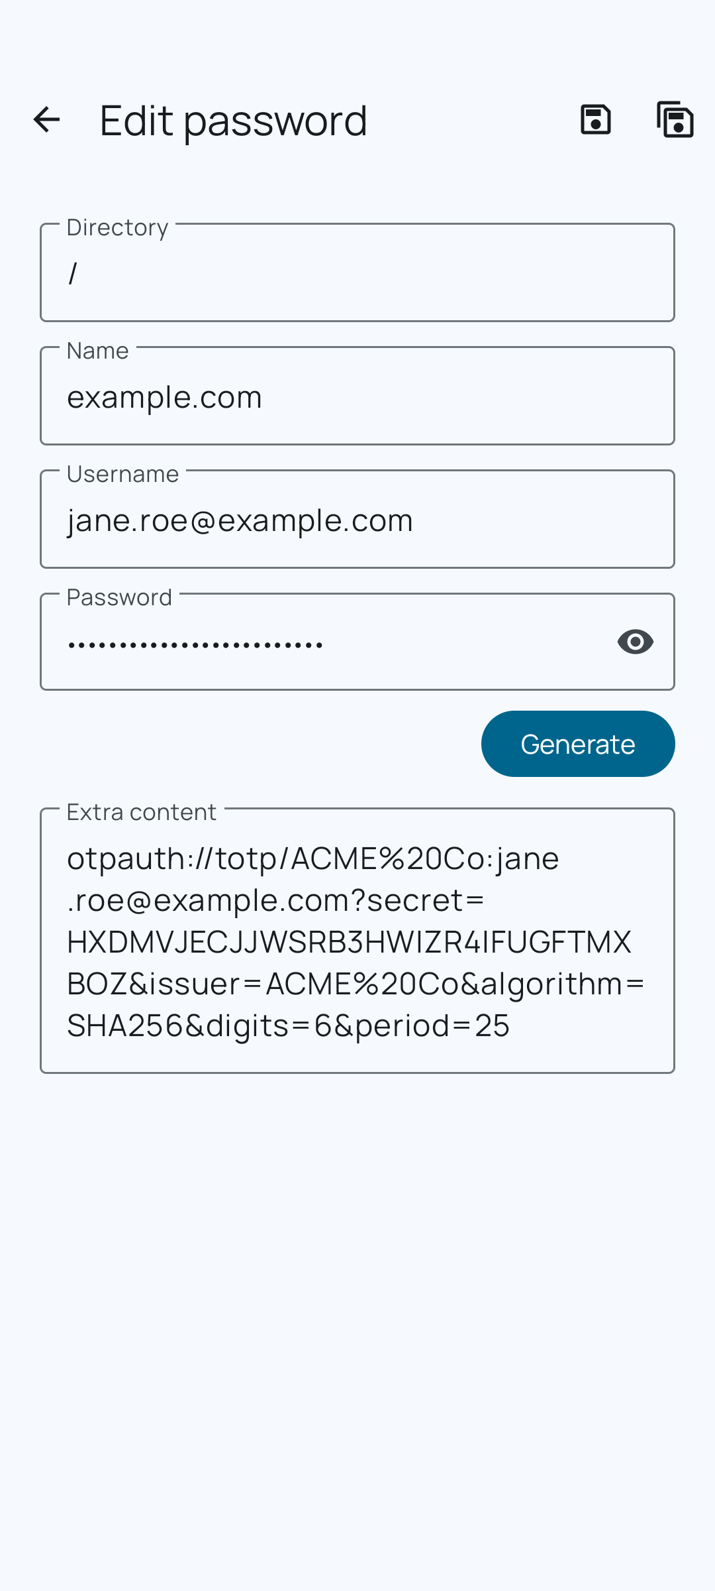The height and width of the screenshot is (1591, 715).
Task: Click the slash value in Directory
Action: coord(73,273)
